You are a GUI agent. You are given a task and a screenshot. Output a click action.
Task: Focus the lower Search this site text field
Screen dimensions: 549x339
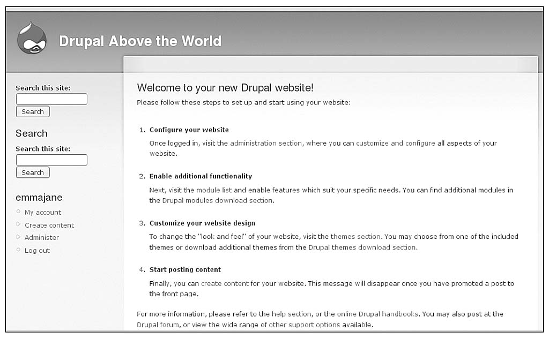click(51, 160)
